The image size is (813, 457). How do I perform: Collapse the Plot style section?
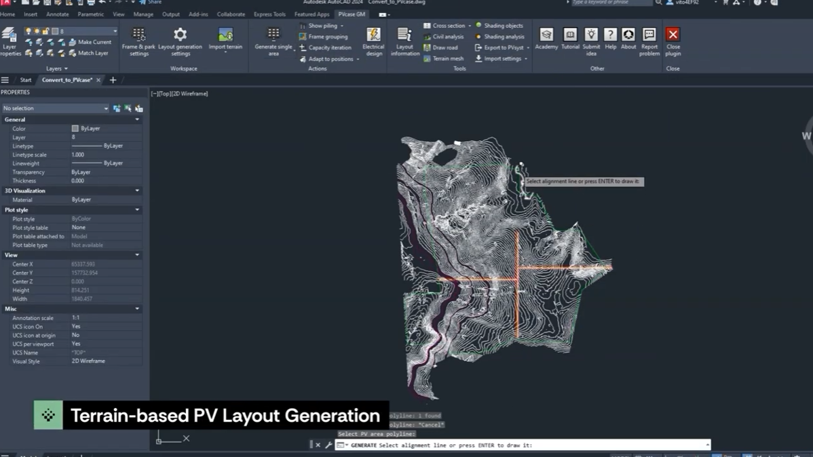(x=137, y=210)
